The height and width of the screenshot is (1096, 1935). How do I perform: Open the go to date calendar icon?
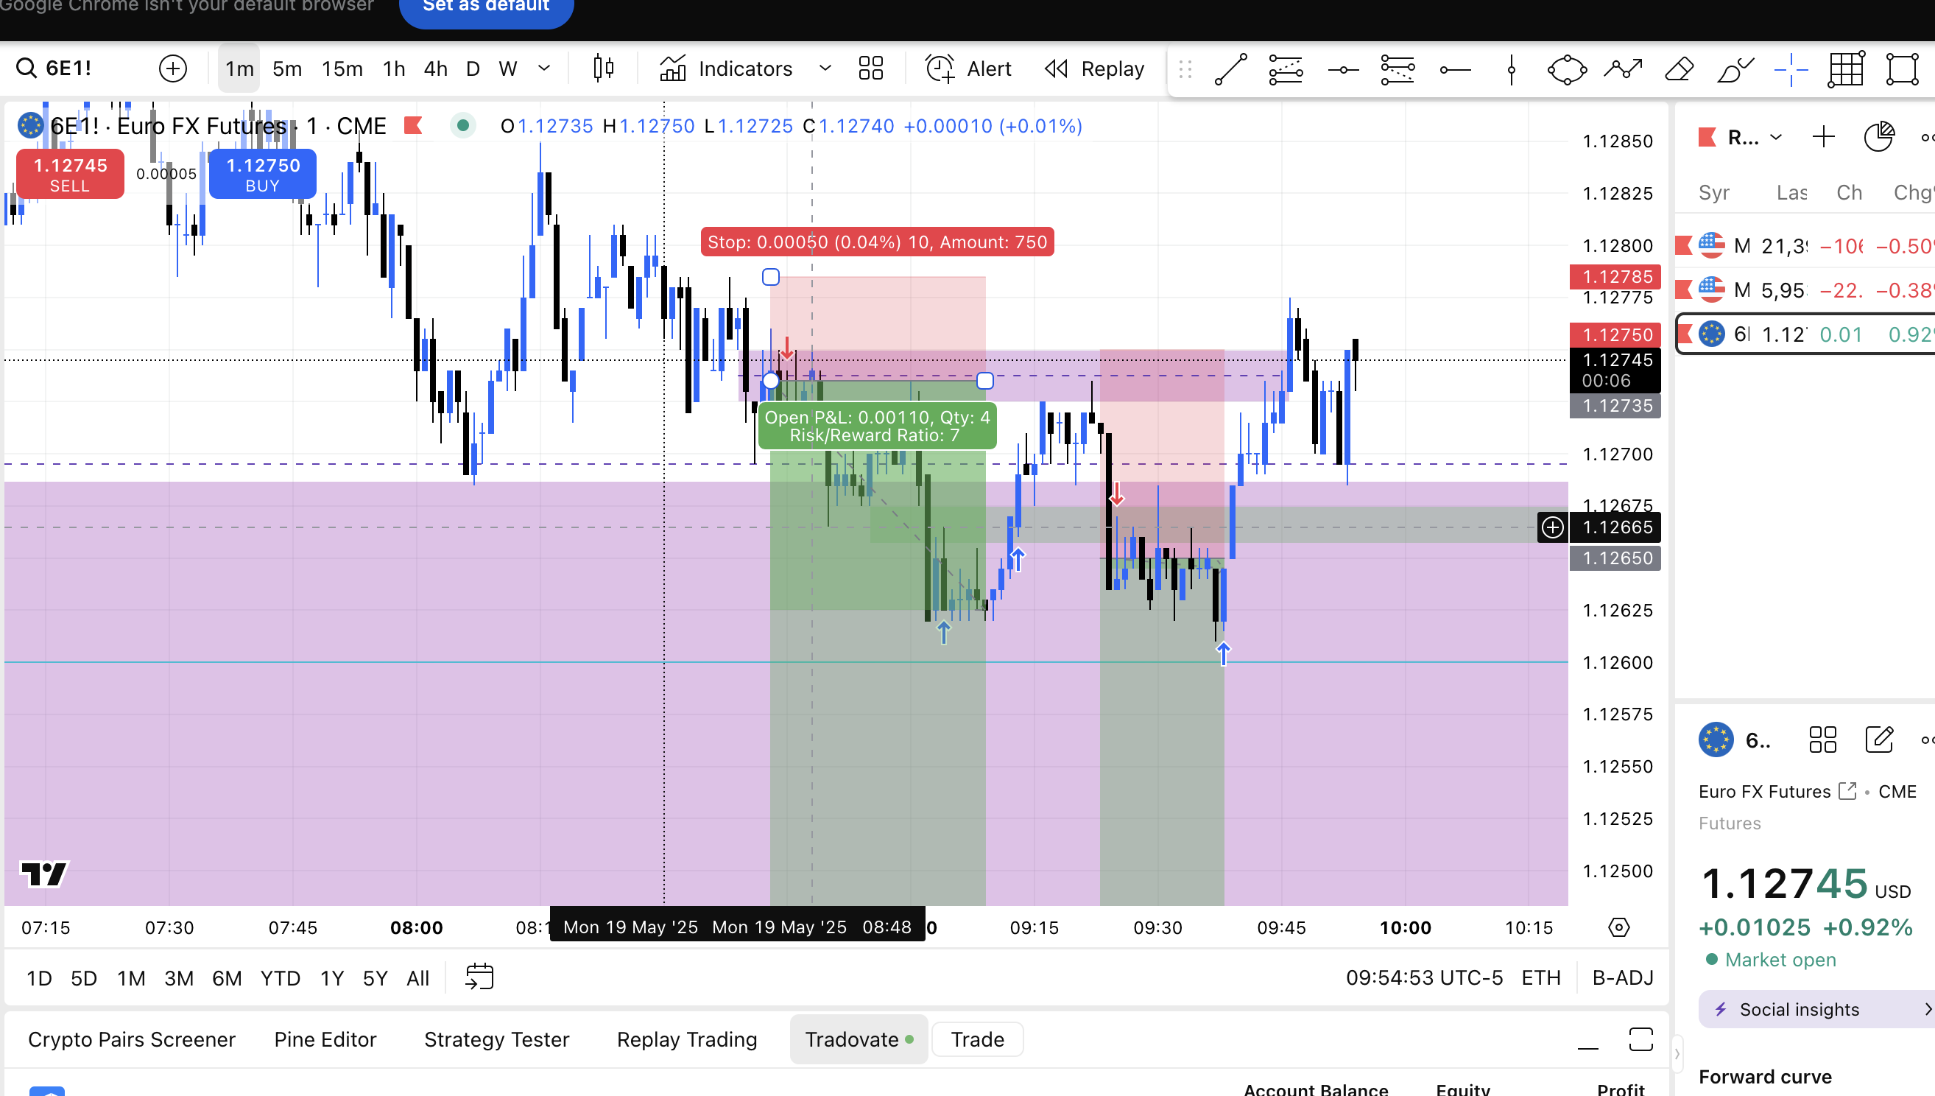coord(479,977)
